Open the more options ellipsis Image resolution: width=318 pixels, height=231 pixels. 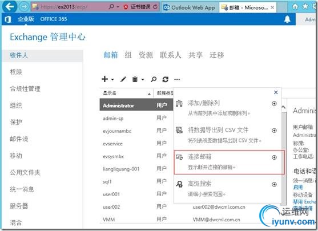tap(177, 79)
